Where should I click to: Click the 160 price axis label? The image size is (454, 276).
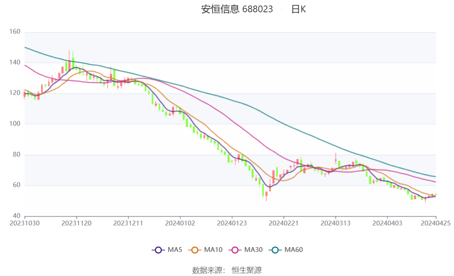coord(15,32)
